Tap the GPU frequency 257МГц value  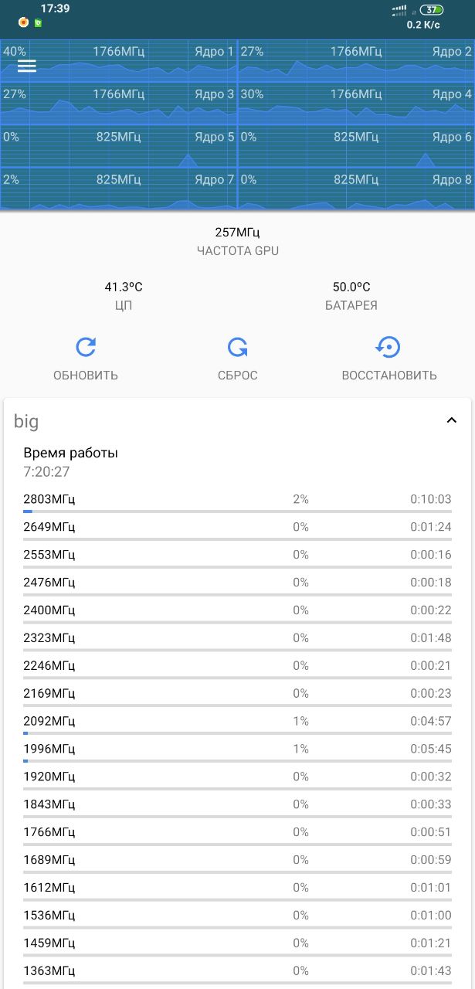click(x=237, y=233)
